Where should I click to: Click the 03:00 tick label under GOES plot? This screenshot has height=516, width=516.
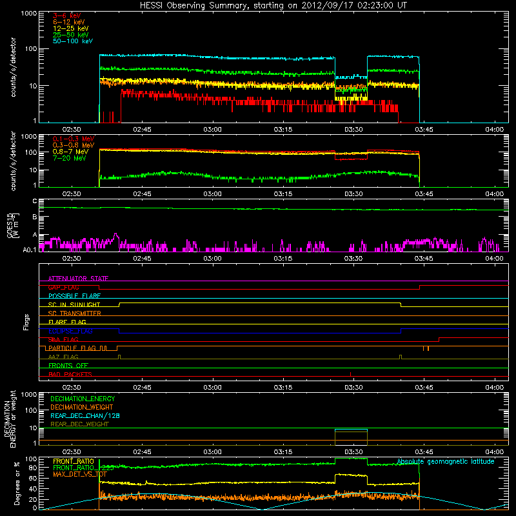[212, 259]
